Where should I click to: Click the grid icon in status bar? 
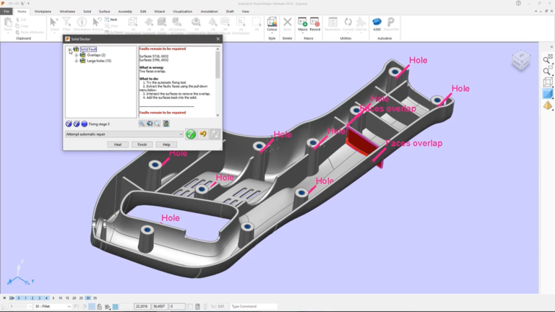pos(116,306)
